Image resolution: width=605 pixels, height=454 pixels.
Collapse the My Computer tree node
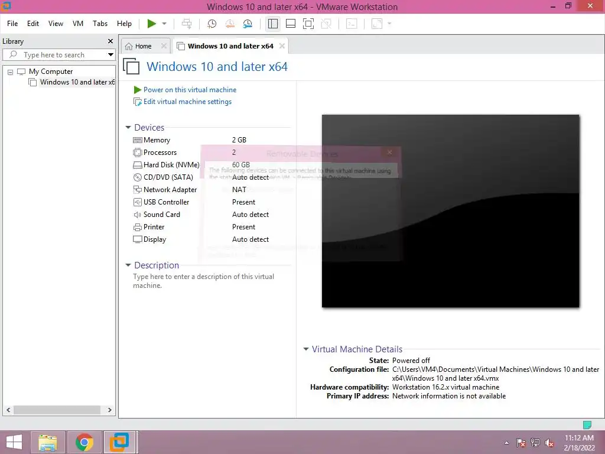[x=11, y=72]
